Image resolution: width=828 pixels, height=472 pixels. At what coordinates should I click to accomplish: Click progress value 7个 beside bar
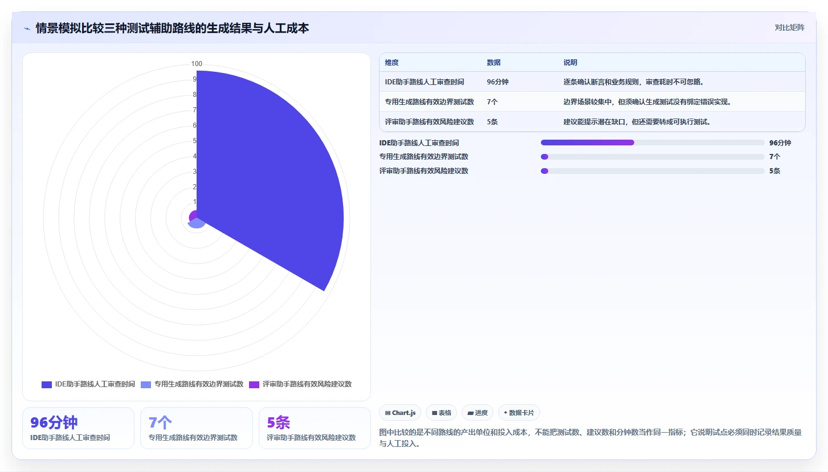774,157
